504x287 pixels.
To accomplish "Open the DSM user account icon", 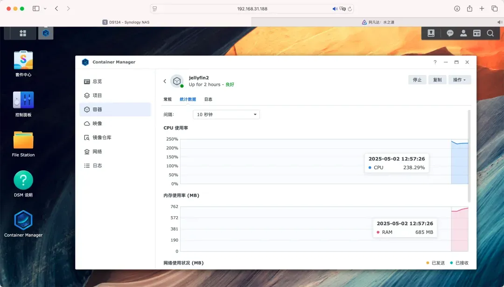I will [463, 33].
